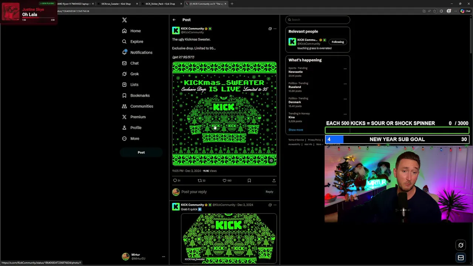Image resolution: width=473 pixels, height=266 pixels.
Task: Open Premium in the sidebar
Action: tap(134, 117)
